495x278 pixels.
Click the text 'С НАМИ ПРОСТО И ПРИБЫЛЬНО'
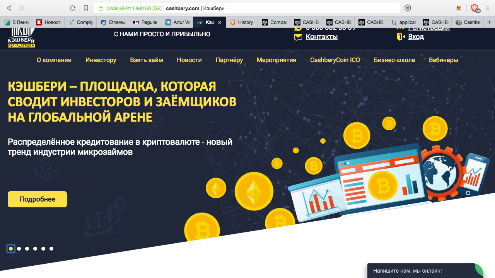point(162,34)
